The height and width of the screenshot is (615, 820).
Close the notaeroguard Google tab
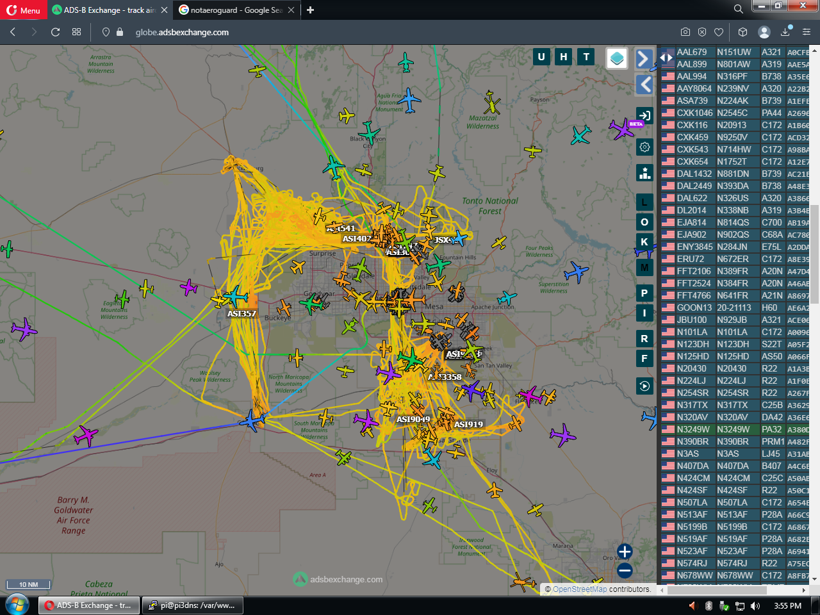tap(291, 10)
